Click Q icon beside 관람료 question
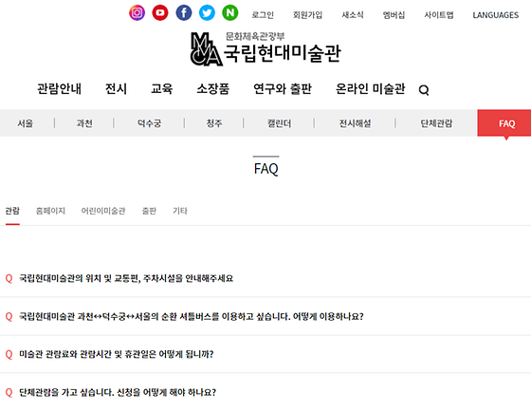 (x=9, y=355)
